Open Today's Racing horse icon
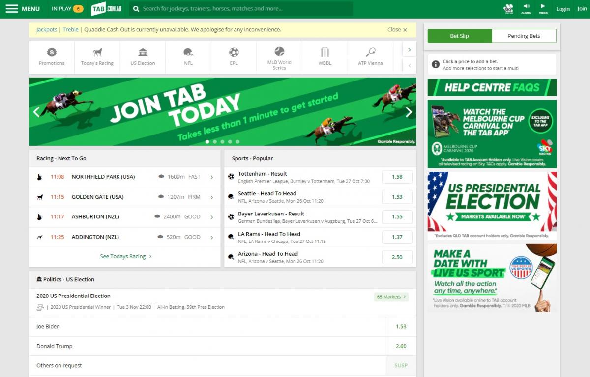The image size is (590, 377). click(97, 52)
